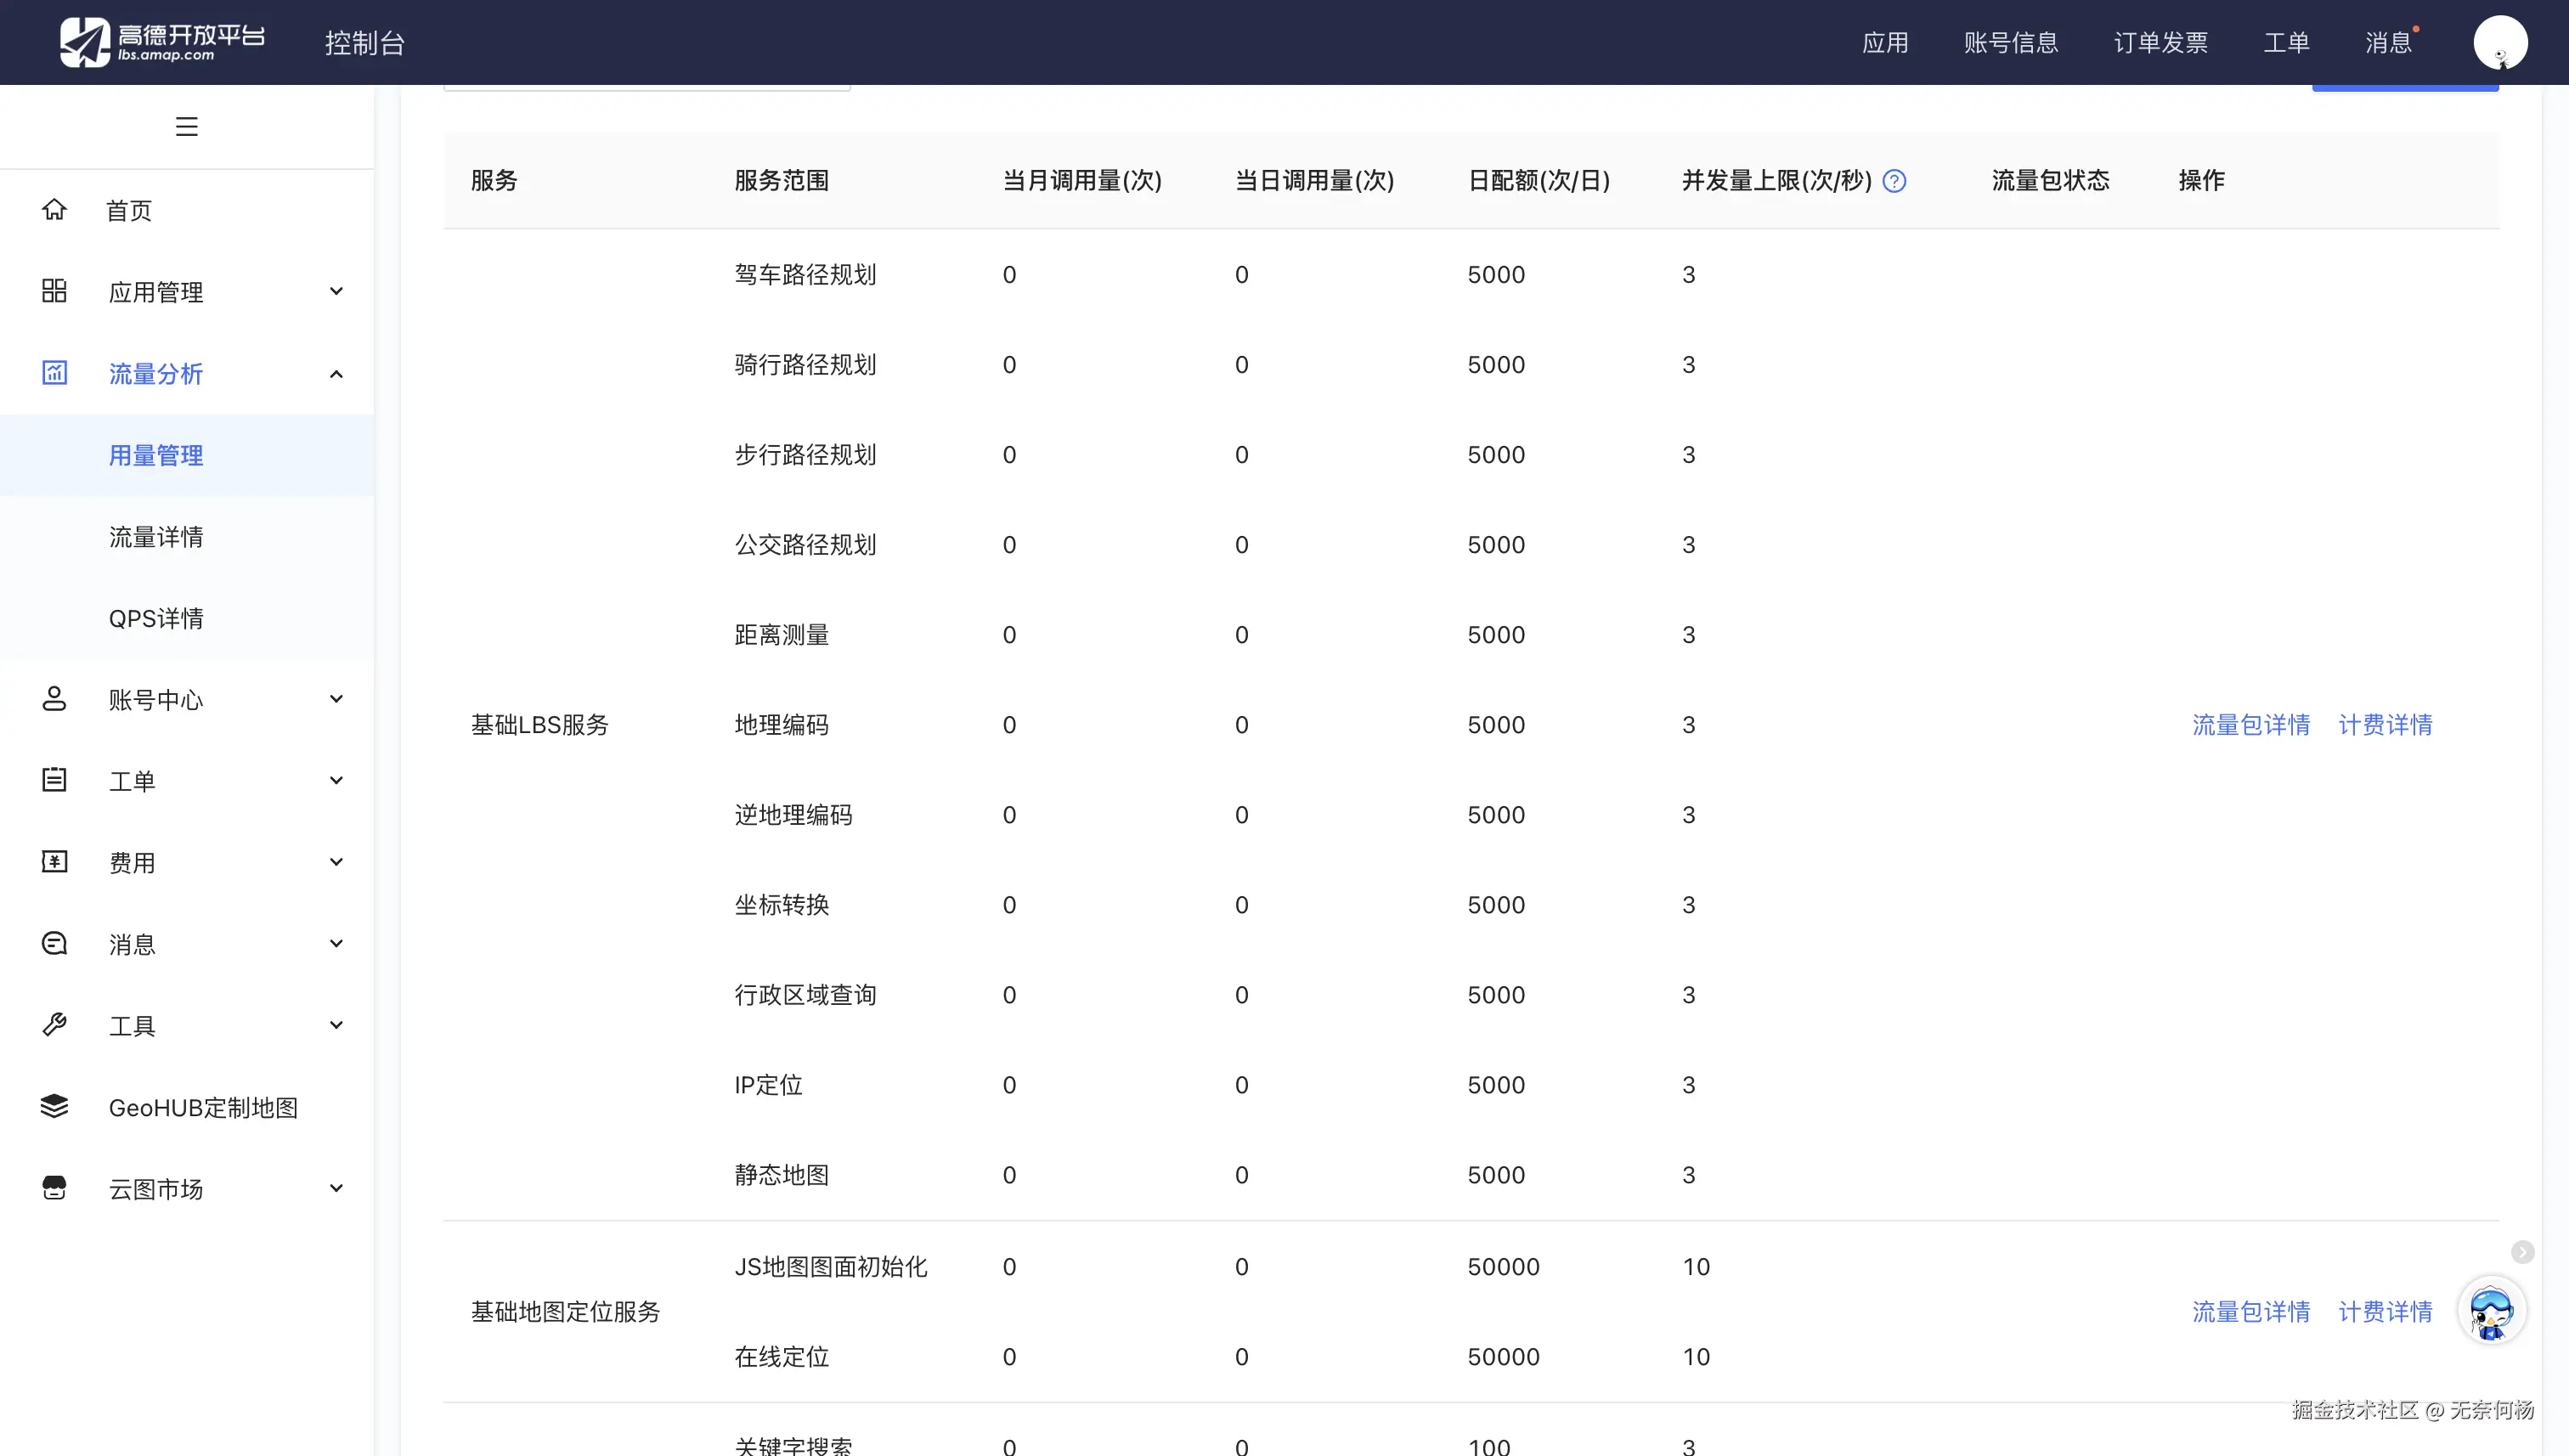
Task: Click the 应用管理 grid icon
Action: (54, 291)
